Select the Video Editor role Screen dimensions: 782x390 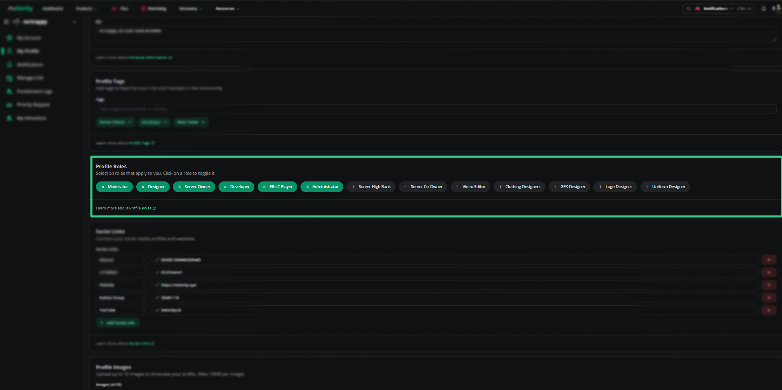(x=470, y=187)
